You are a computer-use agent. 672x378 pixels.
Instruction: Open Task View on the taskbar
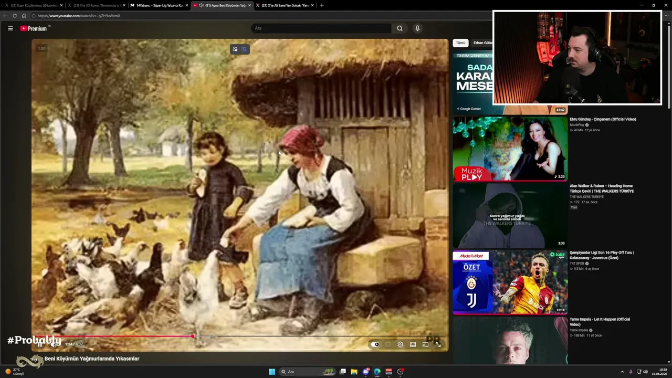[x=343, y=372]
